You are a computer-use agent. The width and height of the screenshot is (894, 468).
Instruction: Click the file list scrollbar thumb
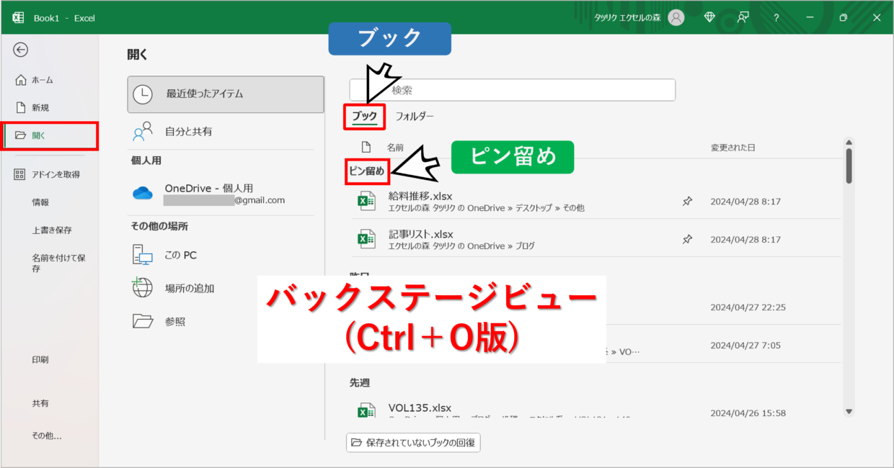click(x=849, y=166)
